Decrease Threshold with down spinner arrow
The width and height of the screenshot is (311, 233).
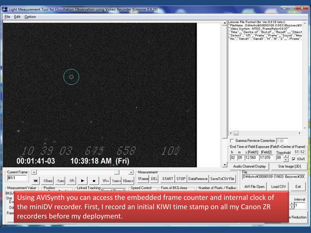coord(286,159)
